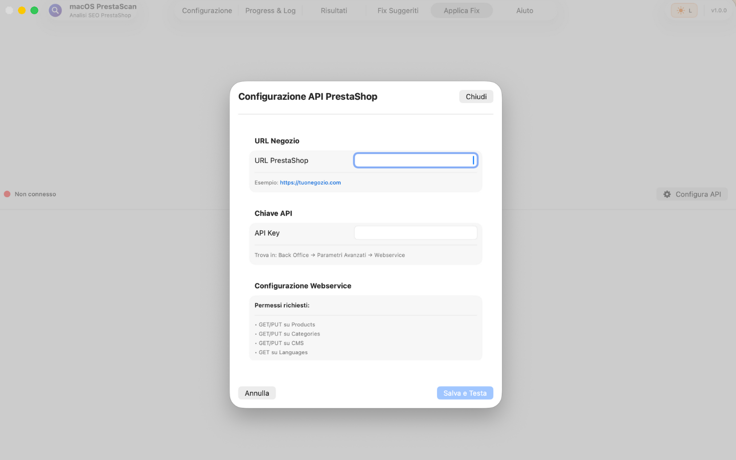Open the https://tuonegozio.com example link

pyautogui.click(x=310, y=182)
